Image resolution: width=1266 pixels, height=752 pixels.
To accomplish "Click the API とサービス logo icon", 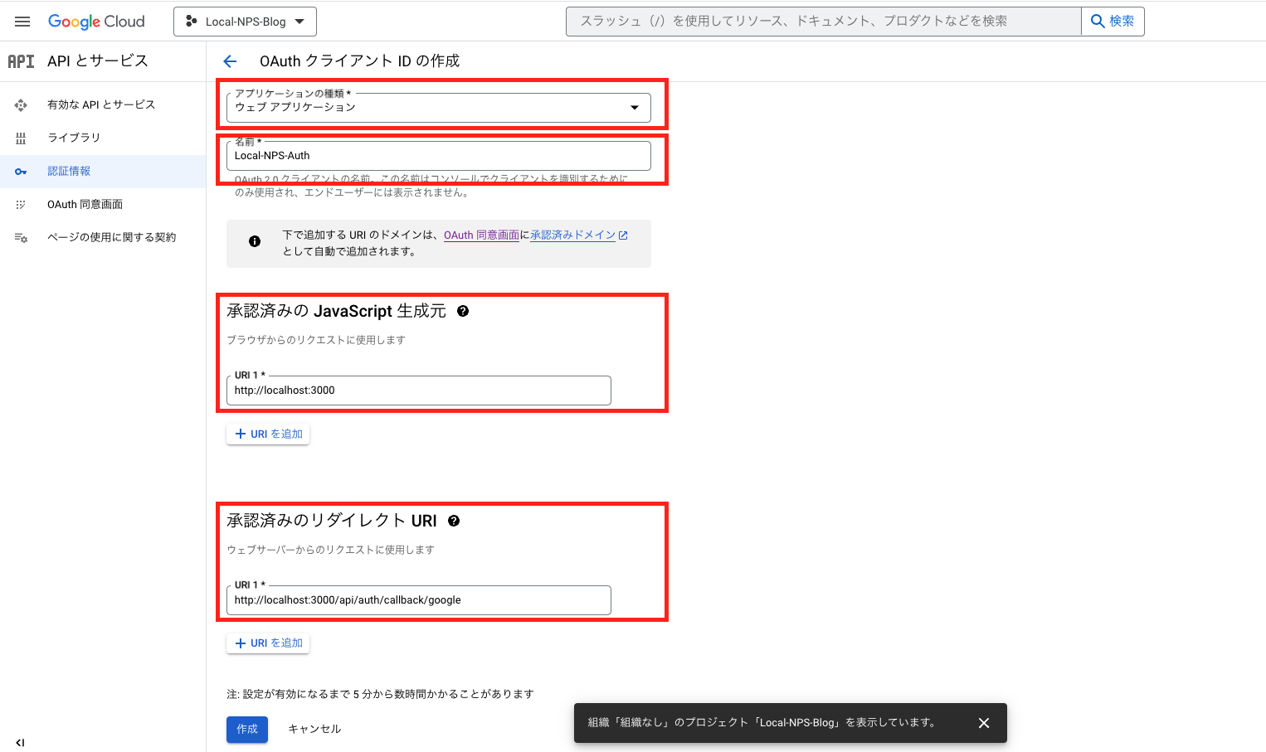I will [20, 61].
